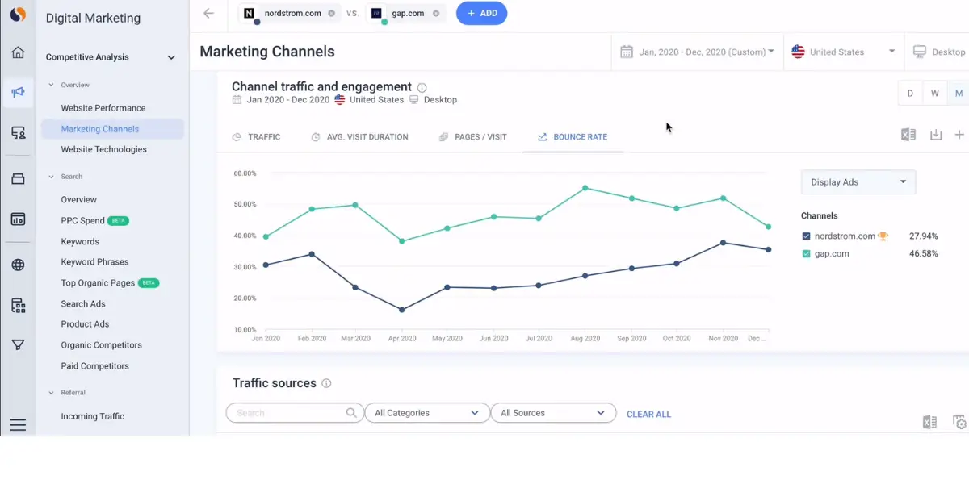Open PPC Spend in sidebar
Image resolution: width=969 pixels, height=484 pixels.
pos(83,220)
